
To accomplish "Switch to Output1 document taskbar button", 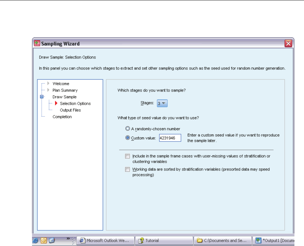I will 273,241.
